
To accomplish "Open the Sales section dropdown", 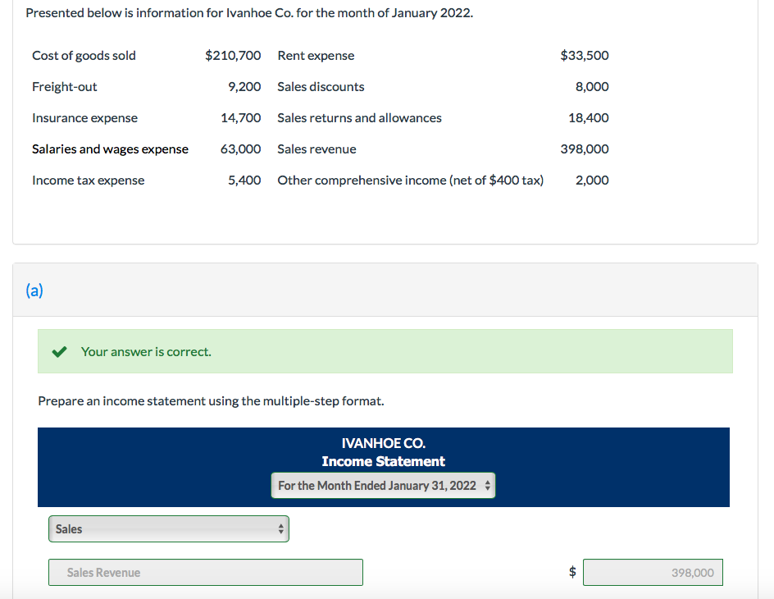I will click(169, 529).
